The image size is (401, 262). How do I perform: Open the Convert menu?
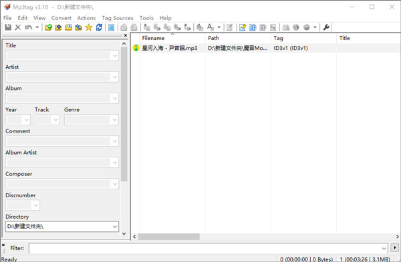[x=61, y=18]
